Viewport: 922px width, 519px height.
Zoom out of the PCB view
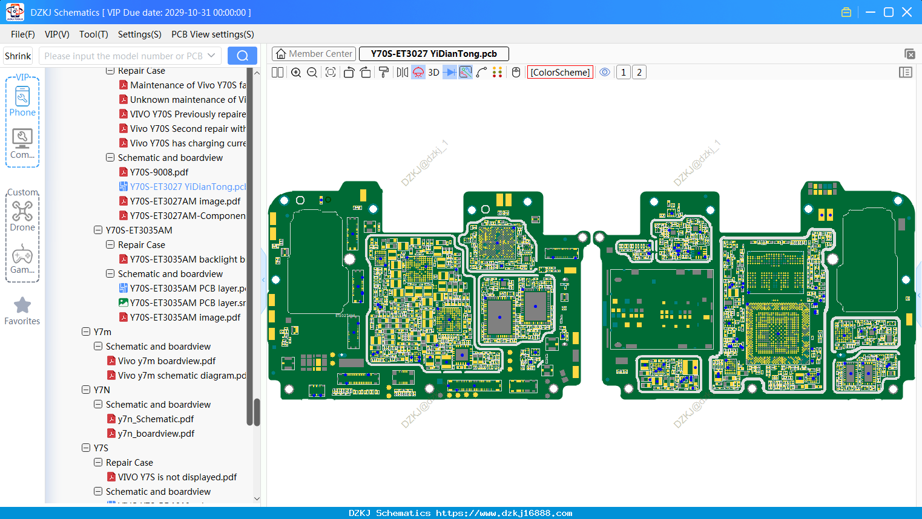click(312, 73)
